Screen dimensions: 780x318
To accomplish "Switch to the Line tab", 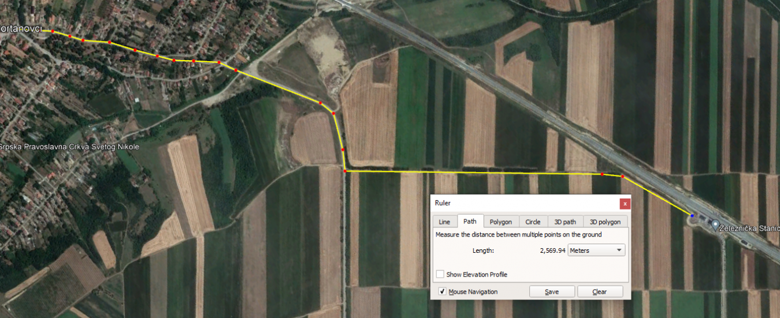I will [x=444, y=222].
